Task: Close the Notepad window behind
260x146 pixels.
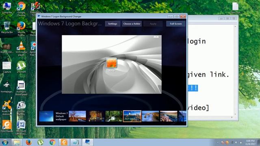Action: [x=234, y=18]
